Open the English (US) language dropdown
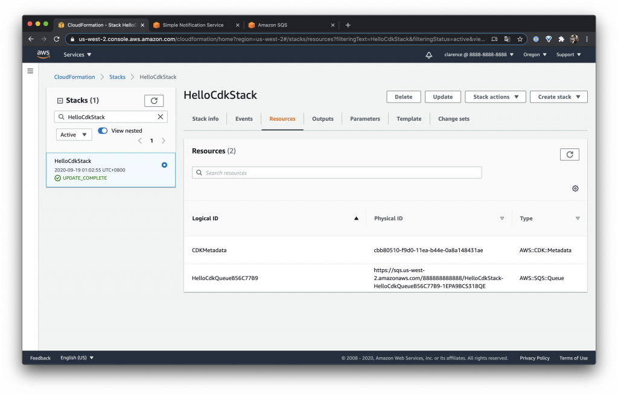This screenshot has width=618, height=394. coord(77,358)
